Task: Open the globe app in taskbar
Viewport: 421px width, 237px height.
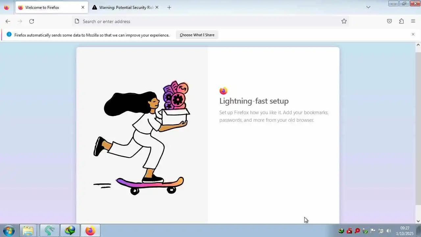Action: tap(70, 230)
